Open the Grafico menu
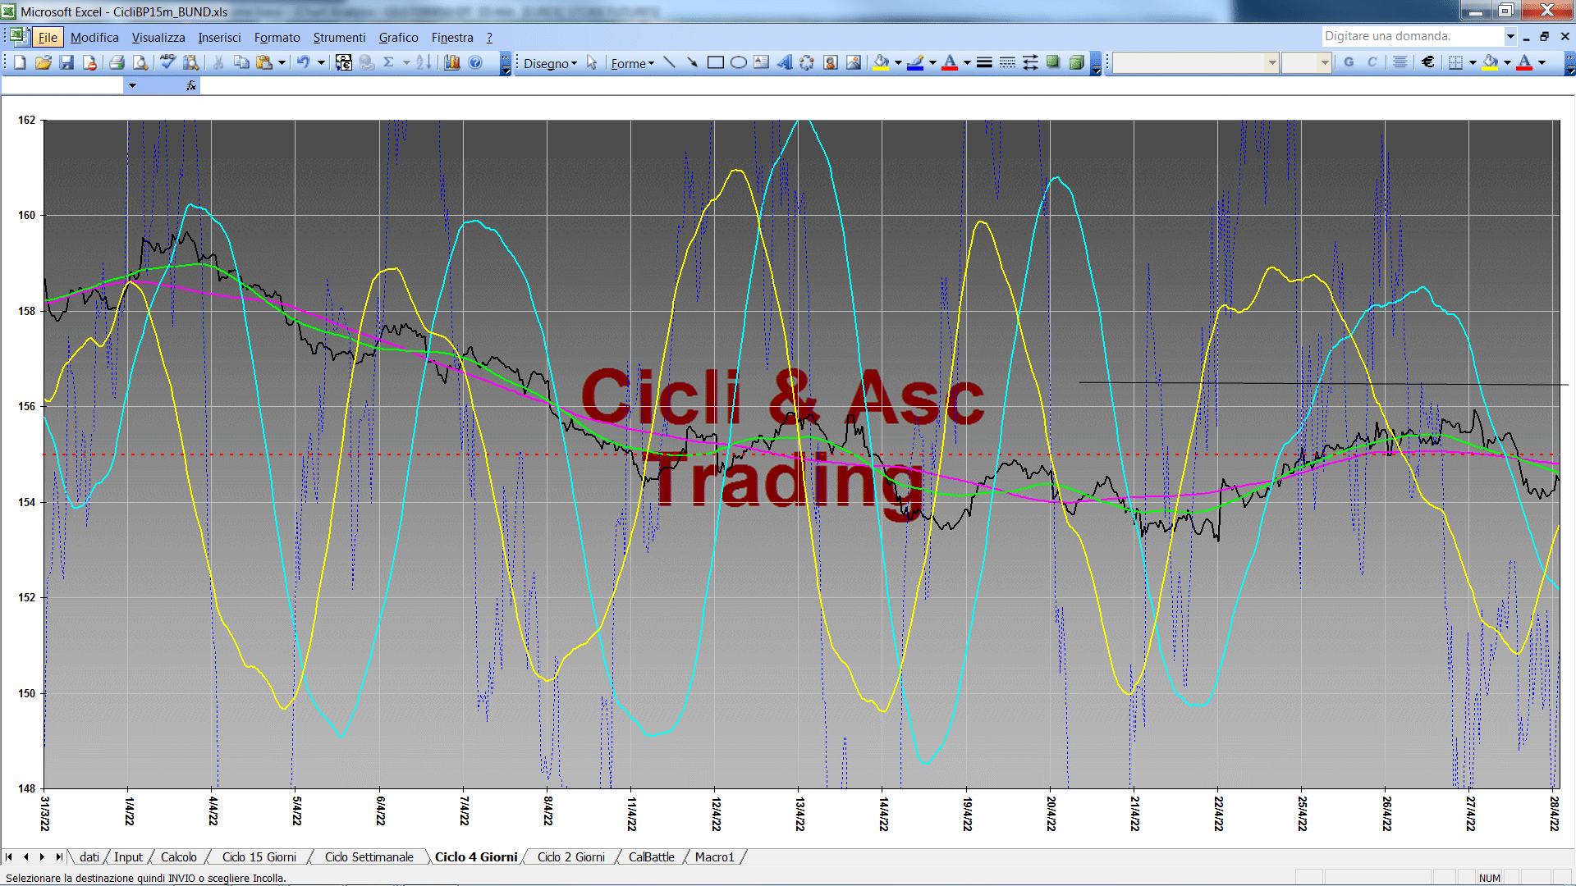 click(x=398, y=37)
